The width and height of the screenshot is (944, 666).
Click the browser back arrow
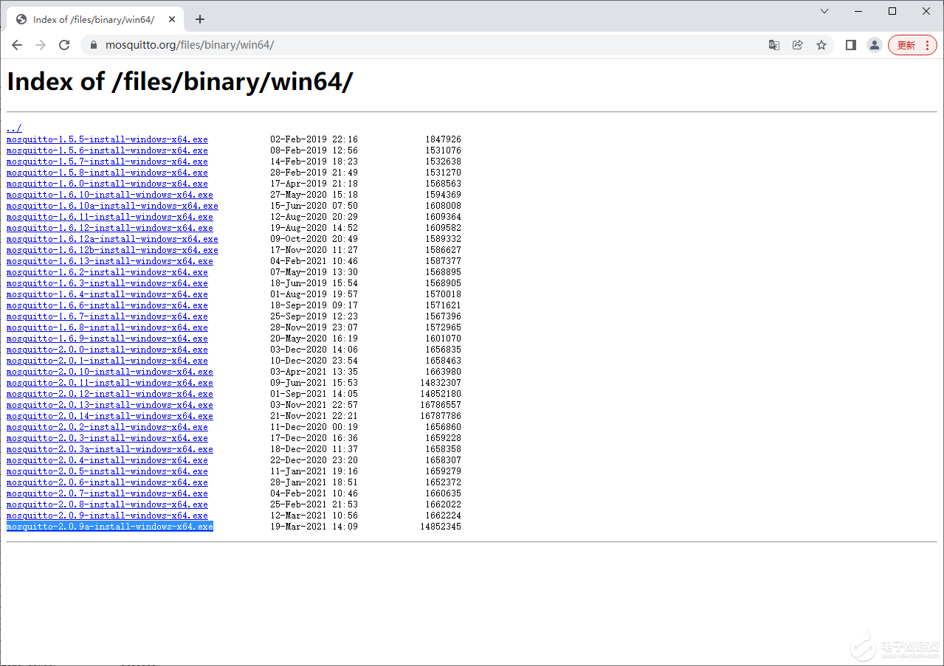(x=17, y=45)
